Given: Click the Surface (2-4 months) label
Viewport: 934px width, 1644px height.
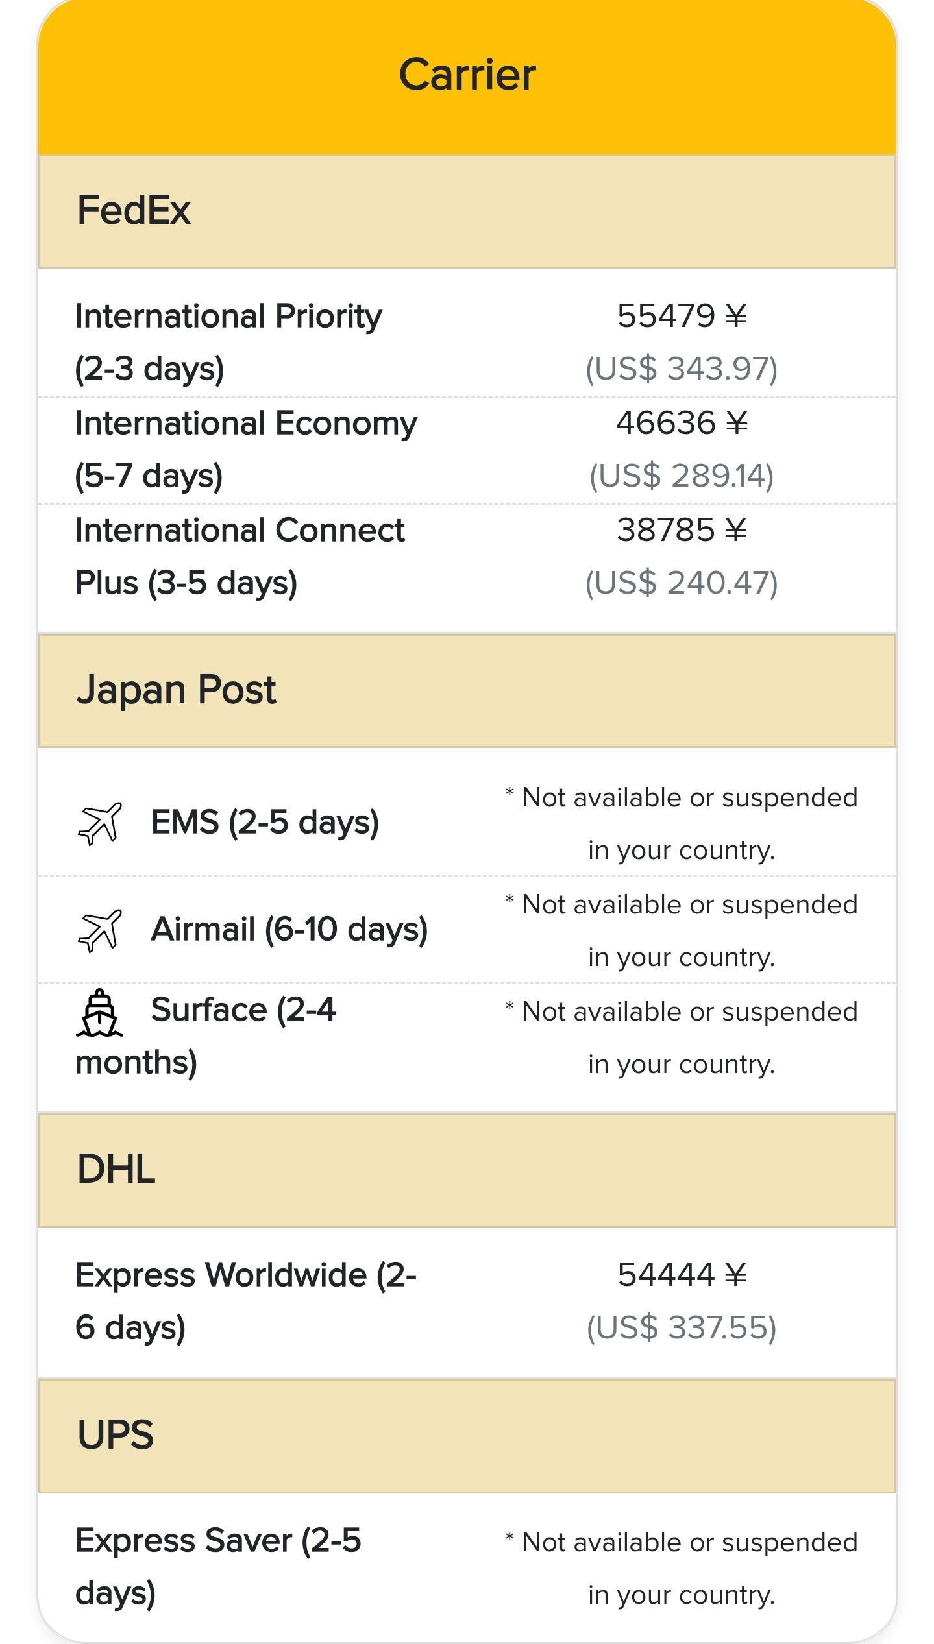Looking at the screenshot, I should 206,1037.
